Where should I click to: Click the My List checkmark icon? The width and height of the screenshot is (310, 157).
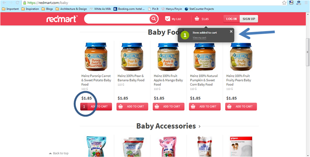tap(167, 19)
